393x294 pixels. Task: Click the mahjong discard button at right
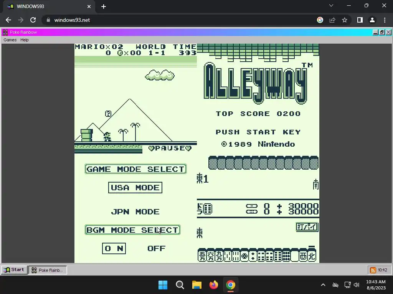(307, 227)
